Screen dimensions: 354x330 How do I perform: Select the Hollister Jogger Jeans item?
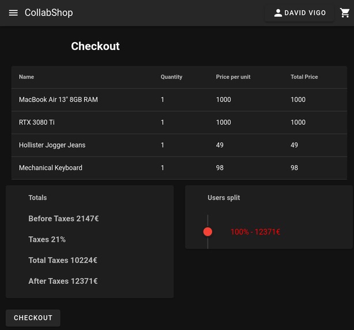[52, 145]
